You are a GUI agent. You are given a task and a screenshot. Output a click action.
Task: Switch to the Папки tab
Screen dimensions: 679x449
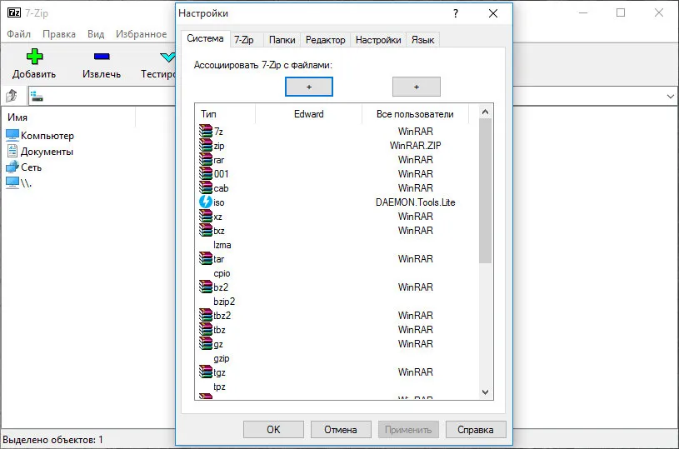pos(282,40)
